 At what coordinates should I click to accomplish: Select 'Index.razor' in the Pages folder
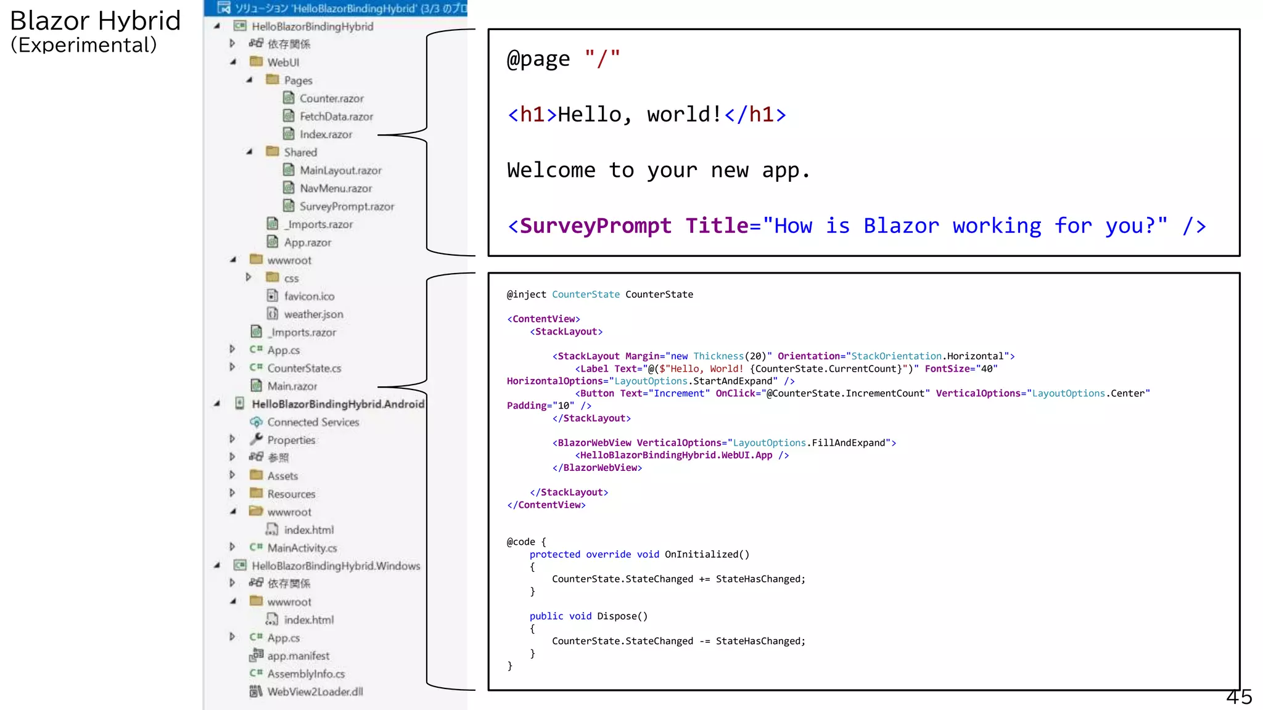[326, 134]
